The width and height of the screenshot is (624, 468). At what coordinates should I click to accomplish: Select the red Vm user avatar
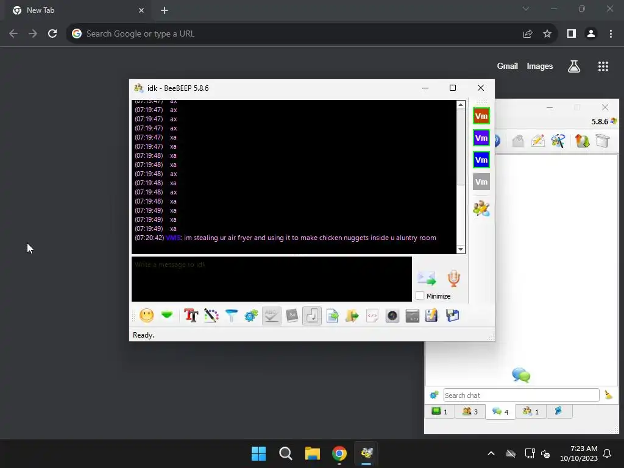[481, 116]
